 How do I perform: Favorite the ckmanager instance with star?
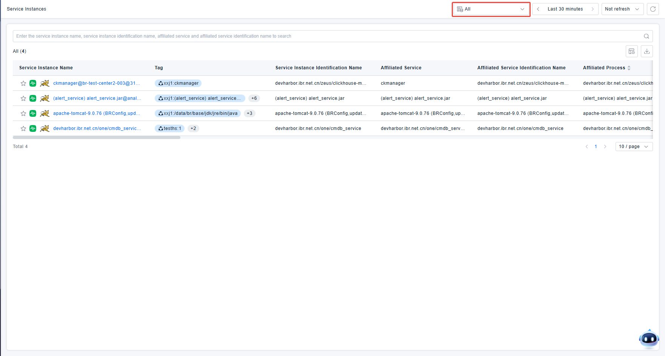coord(23,83)
